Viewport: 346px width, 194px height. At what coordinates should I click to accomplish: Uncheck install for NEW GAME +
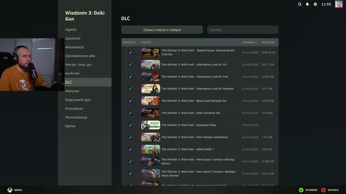pos(130,149)
